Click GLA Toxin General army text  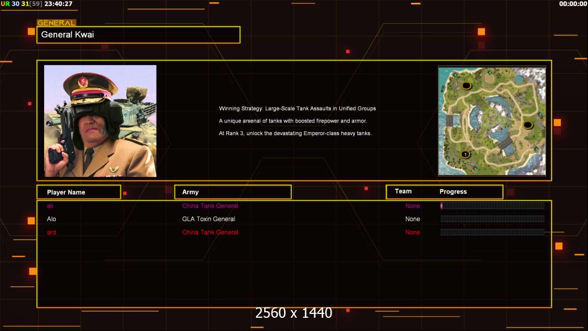click(x=209, y=219)
